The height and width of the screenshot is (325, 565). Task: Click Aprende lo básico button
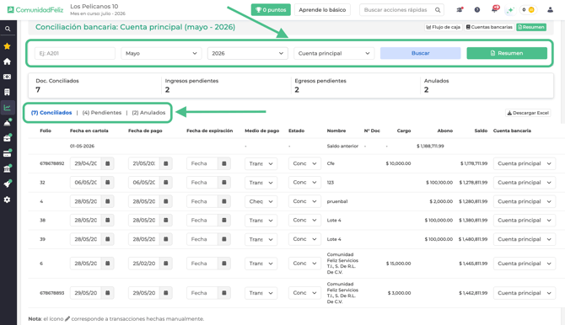point(322,10)
